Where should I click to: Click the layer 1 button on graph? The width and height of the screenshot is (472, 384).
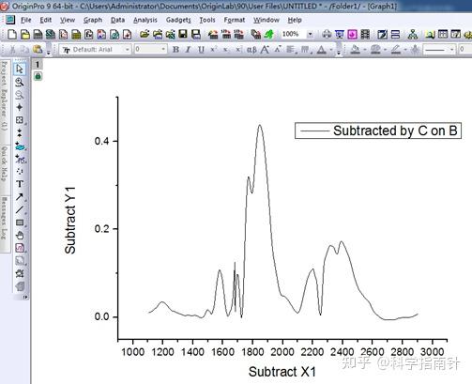click(x=38, y=65)
